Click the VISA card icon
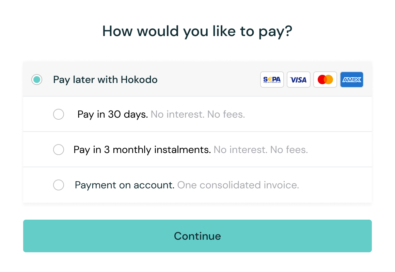This screenshot has height=272, width=395. coord(299,80)
